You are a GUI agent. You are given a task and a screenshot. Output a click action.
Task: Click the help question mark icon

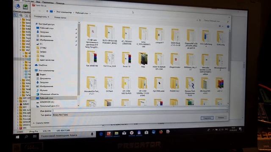(x=228, y=27)
